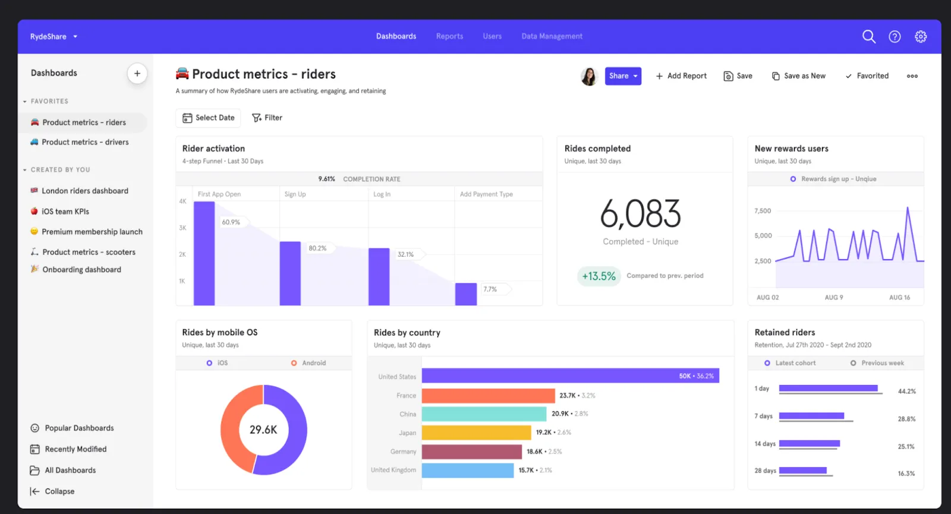
Task: Open the Select Date picker
Action: 208,118
